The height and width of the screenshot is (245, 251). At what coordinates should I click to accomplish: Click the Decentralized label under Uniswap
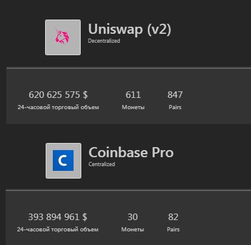click(x=104, y=41)
